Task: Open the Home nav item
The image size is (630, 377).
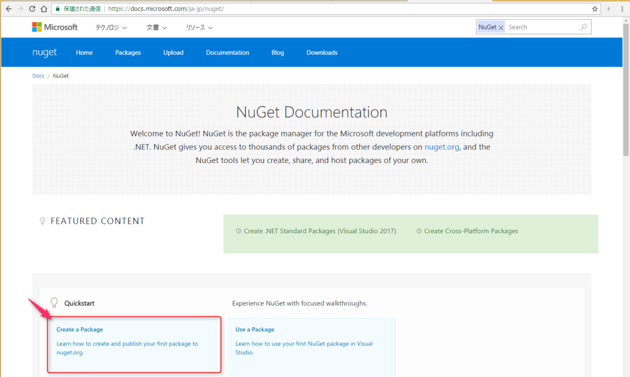Action: point(84,53)
